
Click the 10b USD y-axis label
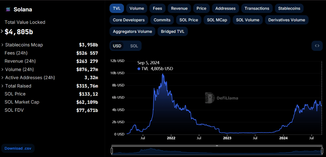(117, 73)
